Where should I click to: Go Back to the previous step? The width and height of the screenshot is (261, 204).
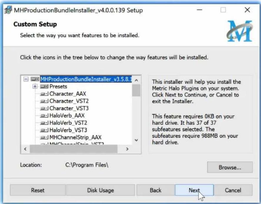pyautogui.click(x=155, y=190)
